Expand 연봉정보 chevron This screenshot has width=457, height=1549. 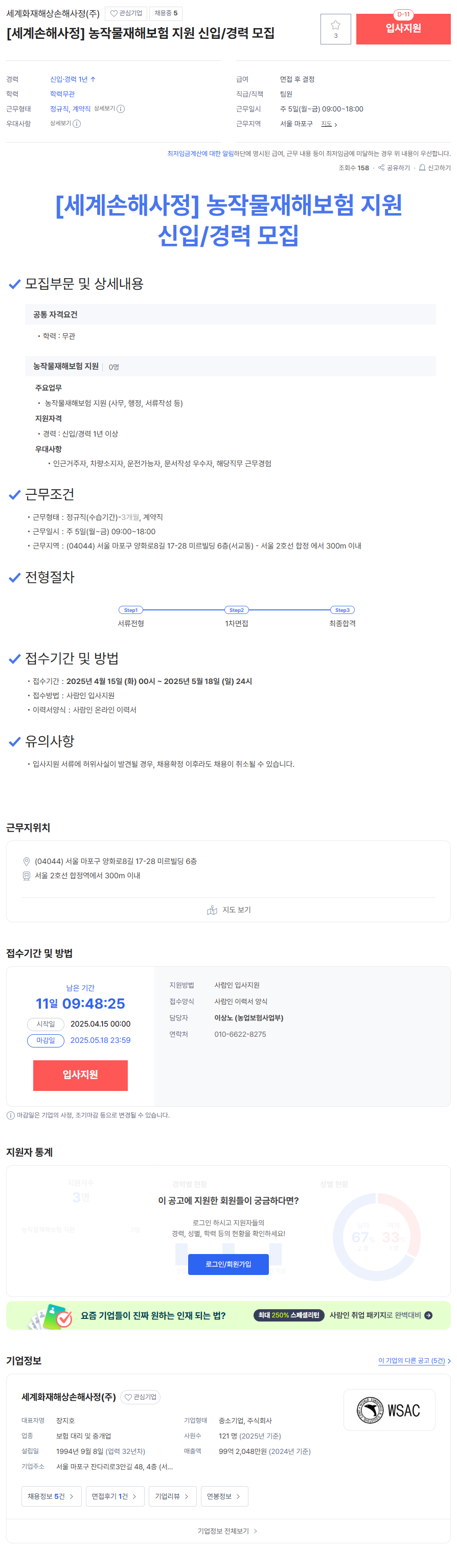pyautogui.click(x=238, y=1497)
